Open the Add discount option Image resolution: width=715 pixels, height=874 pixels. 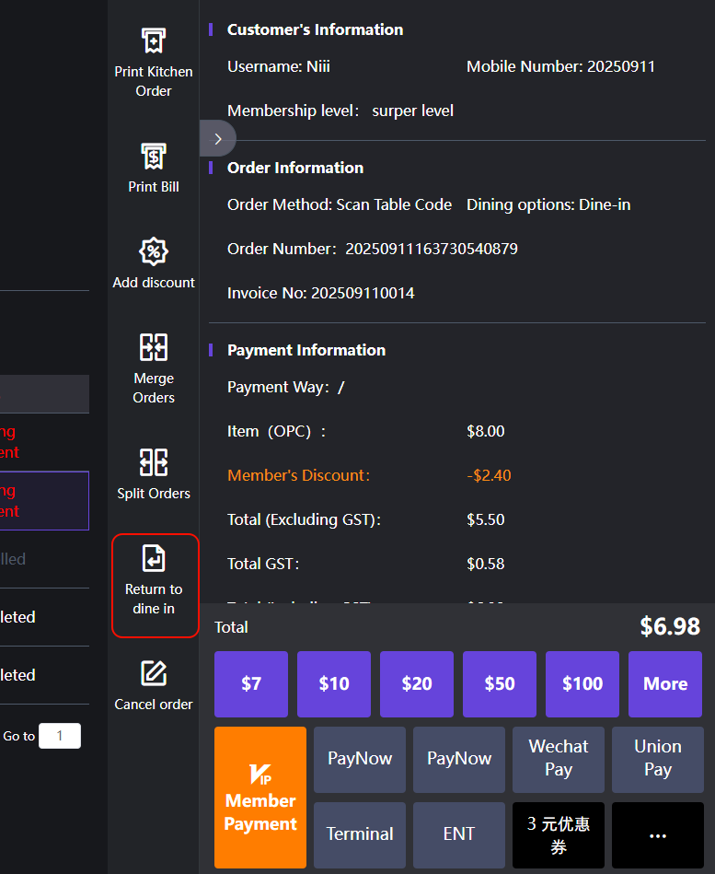click(153, 251)
